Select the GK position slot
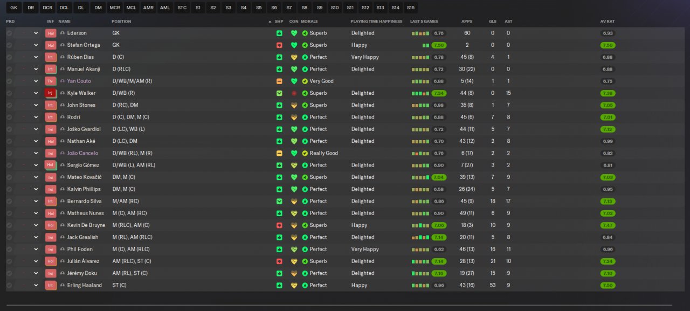Viewport: 690px width, 311px height. (14, 8)
